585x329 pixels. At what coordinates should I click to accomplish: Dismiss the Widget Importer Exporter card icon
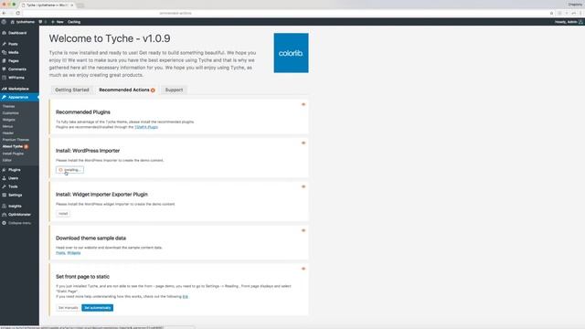click(x=303, y=186)
